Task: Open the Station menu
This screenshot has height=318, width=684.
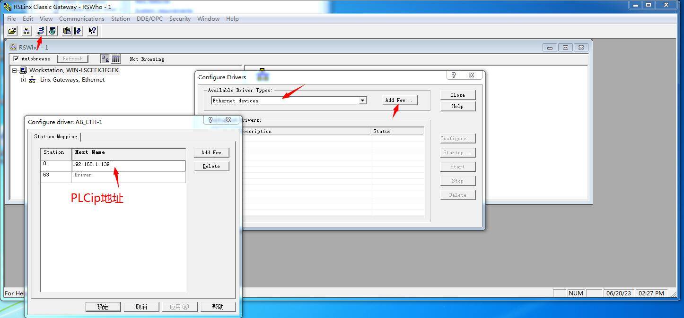Action: (x=121, y=19)
